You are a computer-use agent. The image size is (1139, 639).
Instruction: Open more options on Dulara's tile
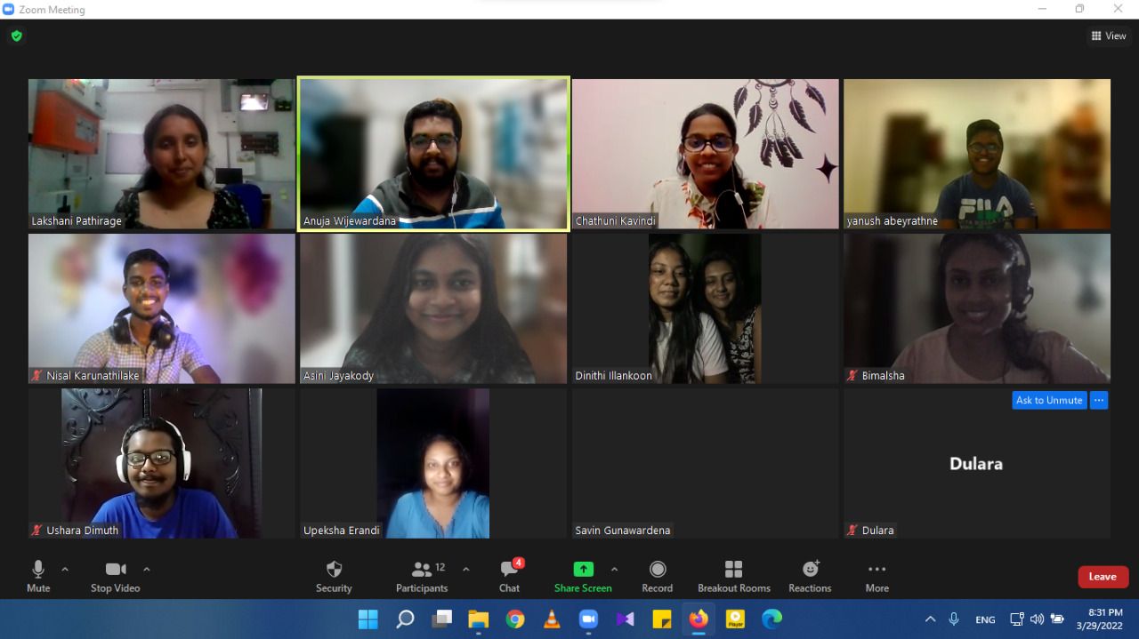[x=1099, y=401]
